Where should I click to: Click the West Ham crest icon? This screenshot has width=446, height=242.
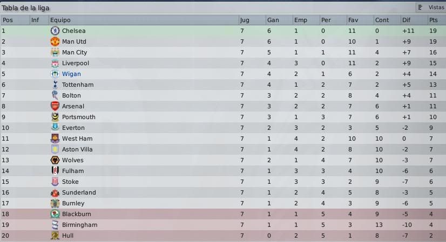pyautogui.click(x=55, y=139)
